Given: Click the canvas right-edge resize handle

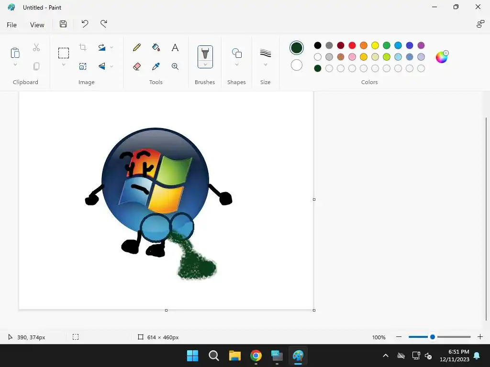Looking at the screenshot, I should click(x=314, y=199).
